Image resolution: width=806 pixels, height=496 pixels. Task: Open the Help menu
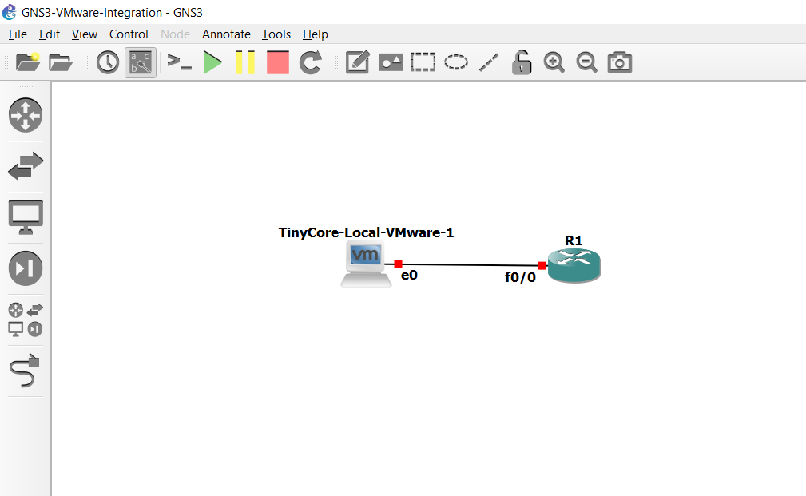coord(315,34)
